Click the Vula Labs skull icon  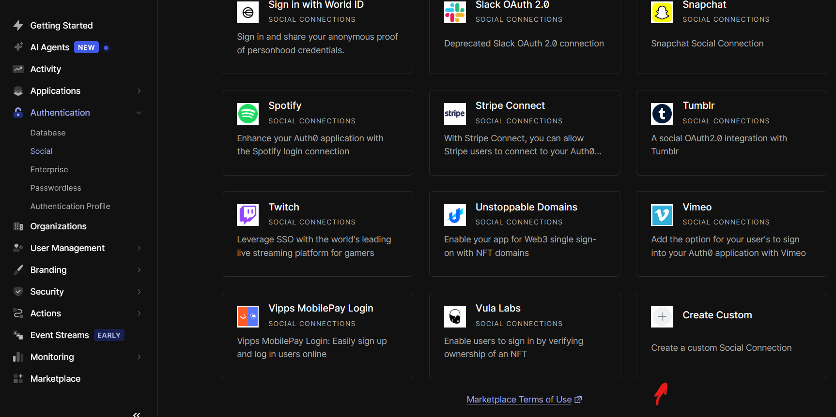tap(454, 316)
